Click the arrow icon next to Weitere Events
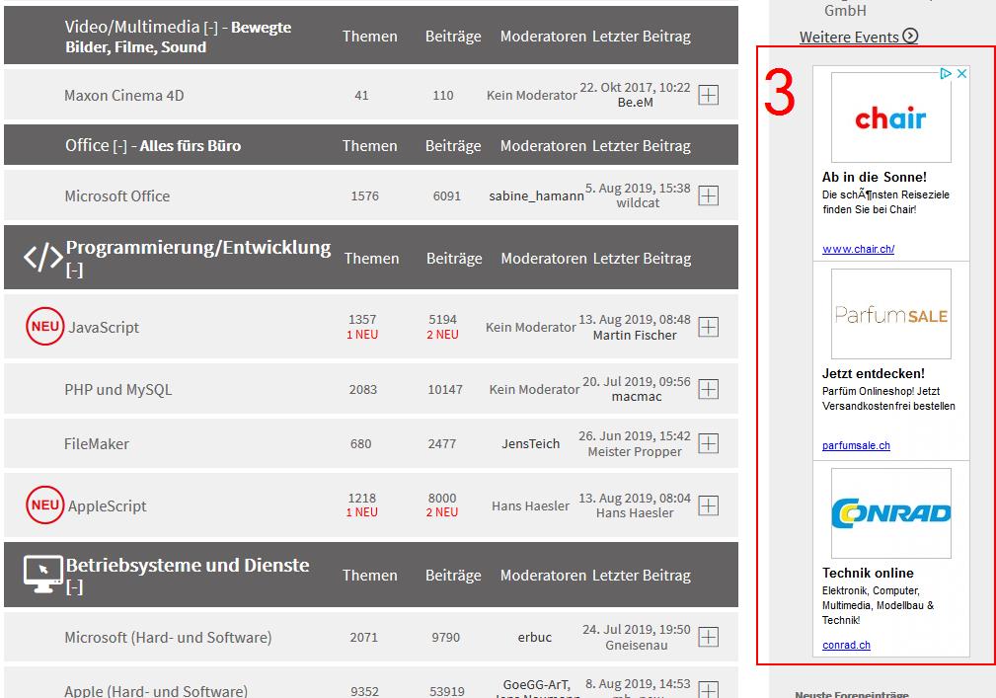Image resolution: width=996 pixels, height=698 pixels. coord(910,37)
